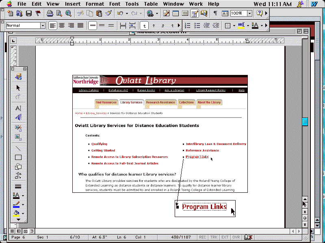This screenshot has height=243, width=325.
Task: Click the Columns icon
Action: coord(185,13)
